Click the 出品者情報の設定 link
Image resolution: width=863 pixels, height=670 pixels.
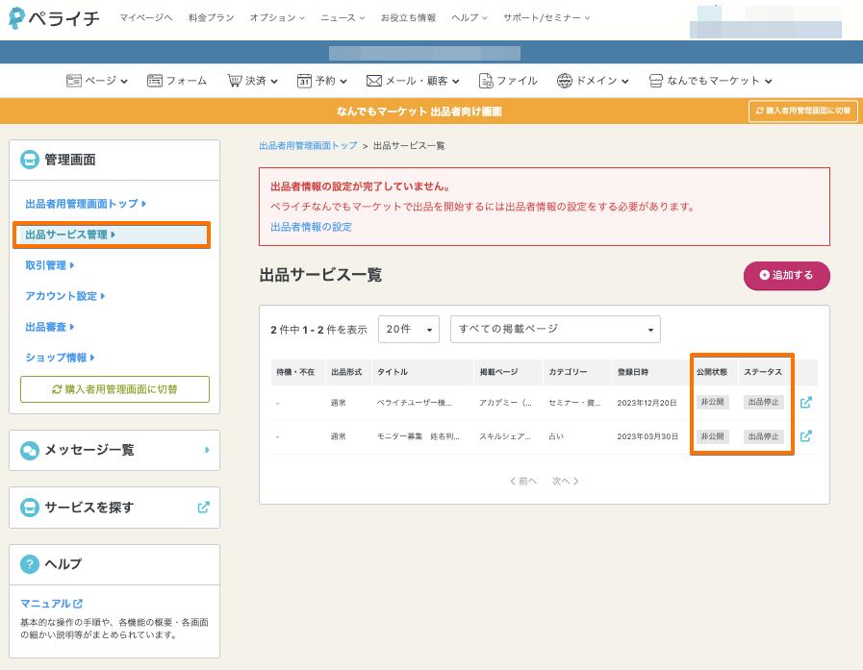pyautogui.click(x=311, y=227)
